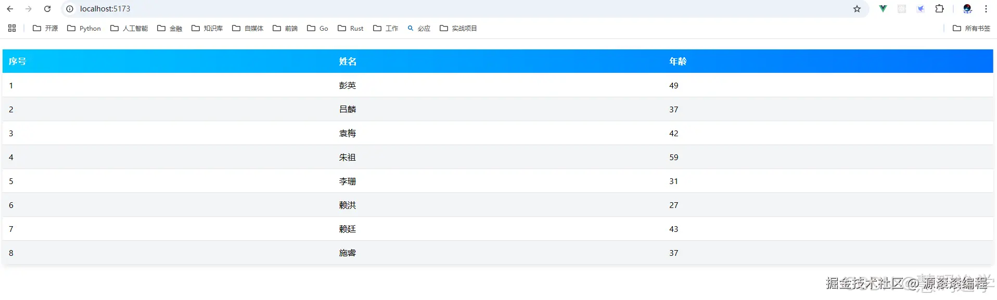The height and width of the screenshot is (300, 997).
Task: Open the 必应 bookmark link
Action: point(419,28)
